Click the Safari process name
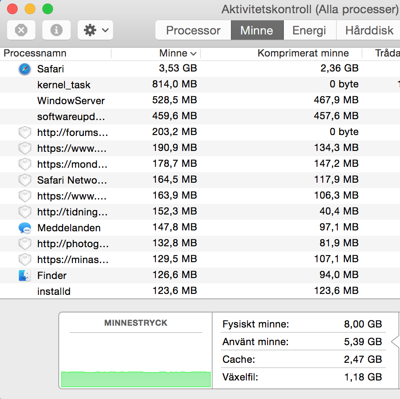 50,69
